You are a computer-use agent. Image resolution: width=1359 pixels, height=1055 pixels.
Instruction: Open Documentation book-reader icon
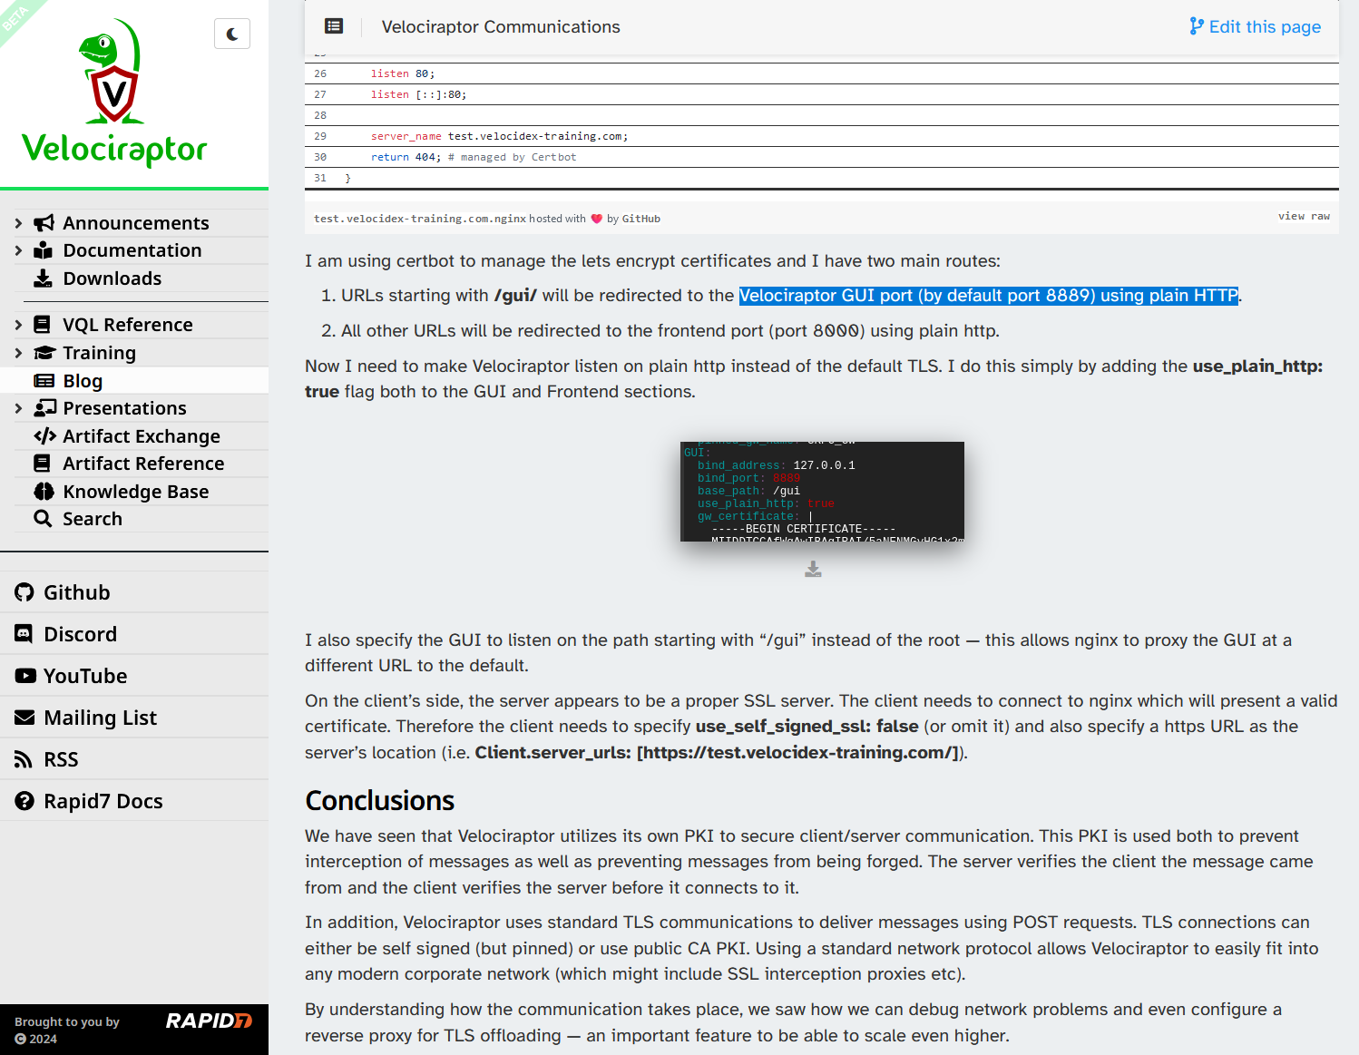click(x=44, y=250)
